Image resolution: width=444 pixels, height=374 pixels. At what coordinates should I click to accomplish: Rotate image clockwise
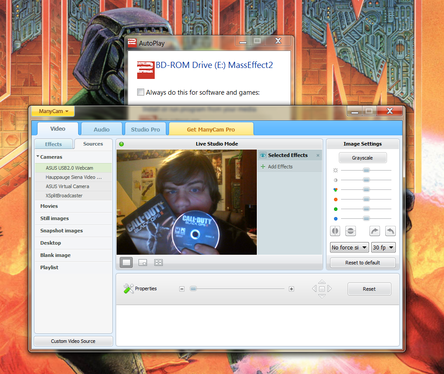pyautogui.click(x=375, y=231)
